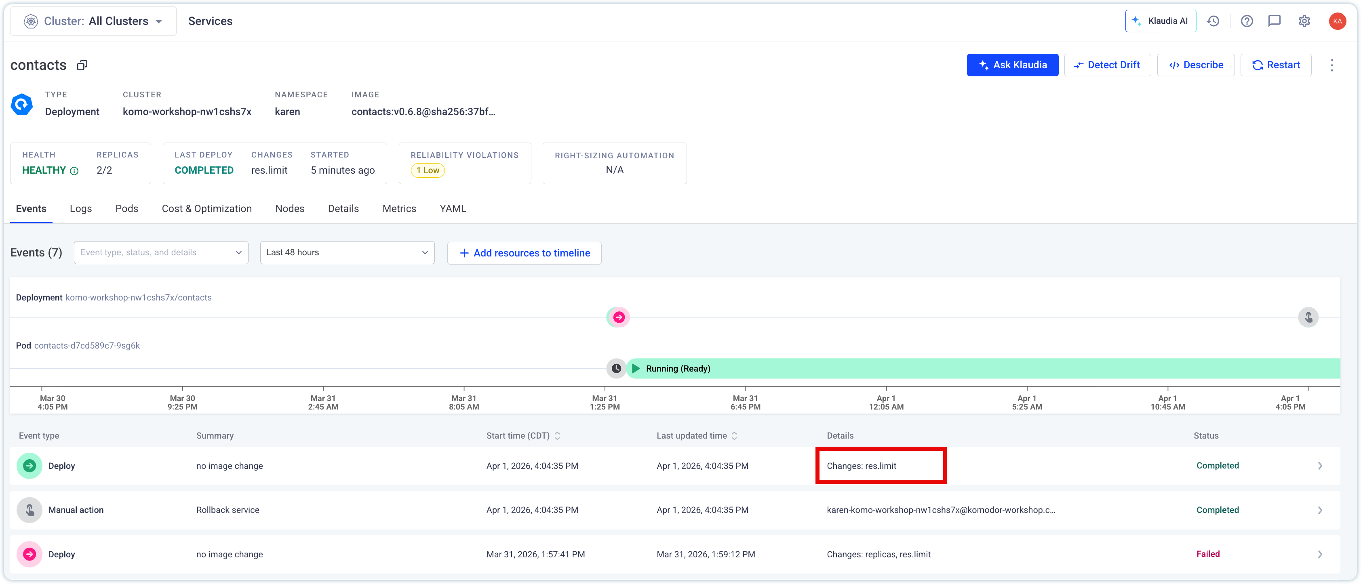This screenshot has height=584, width=1361.
Task: Click the manual action marker on timeline
Action: point(1308,317)
